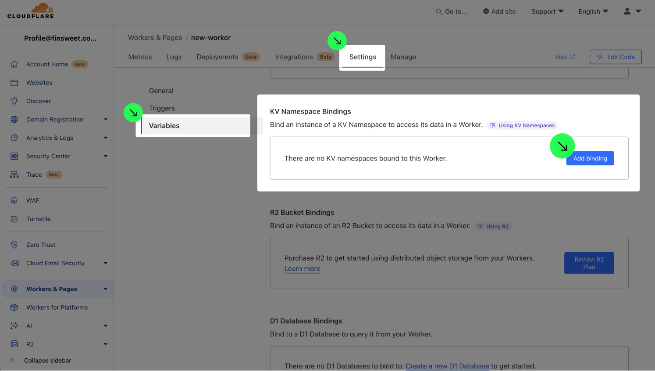The height and width of the screenshot is (371, 655).
Task: Click the Websites window icon
Action: (x=14, y=82)
